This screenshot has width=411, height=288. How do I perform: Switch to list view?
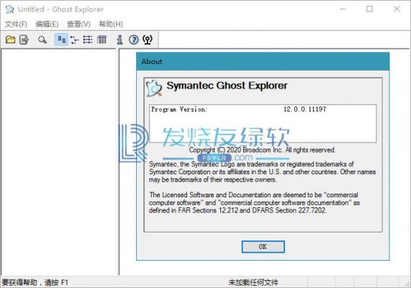(x=88, y=40)
